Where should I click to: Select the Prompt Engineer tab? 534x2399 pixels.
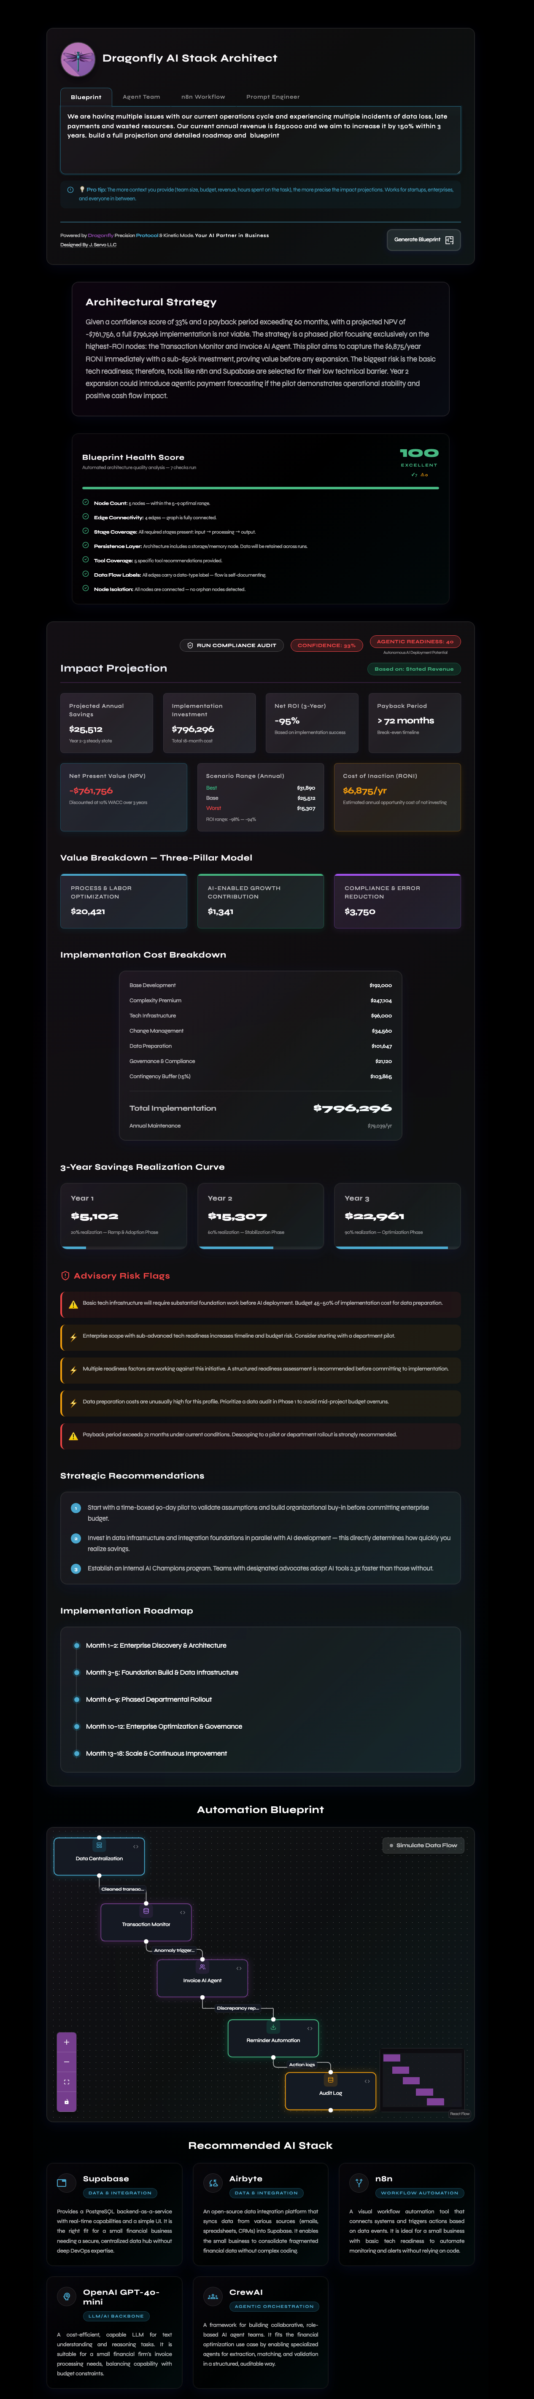[272, 97]
